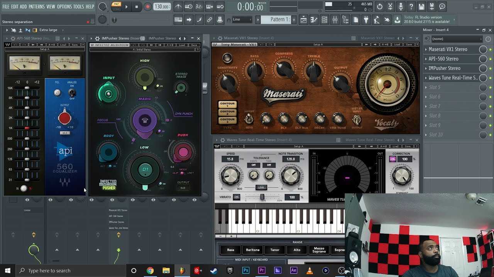Image resolution: width=494 pixels, height=277 pixels.
Task: Click the FL Studio play button
Action: (x=126, y=7)
